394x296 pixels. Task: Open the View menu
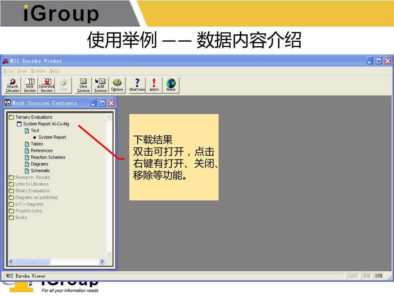22,71
